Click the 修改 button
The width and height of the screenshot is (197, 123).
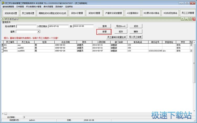(x=121, y=32)
